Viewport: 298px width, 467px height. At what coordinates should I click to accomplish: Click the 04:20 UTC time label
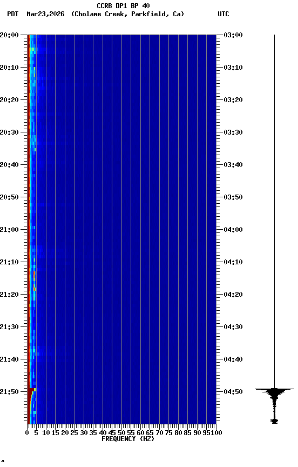pyautogui.click(x=233, y=295)
